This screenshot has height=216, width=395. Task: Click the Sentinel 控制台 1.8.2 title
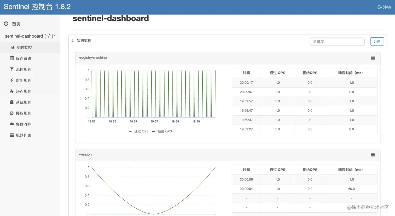37,7
